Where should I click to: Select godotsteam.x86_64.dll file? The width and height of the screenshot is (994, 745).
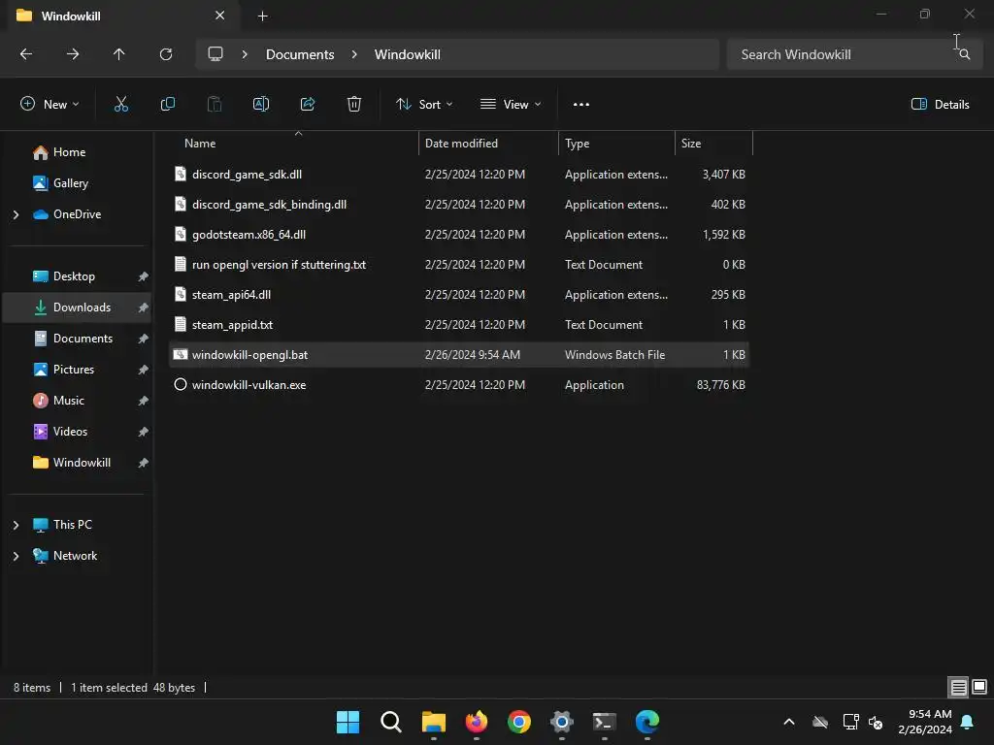(x=459, y=235)
